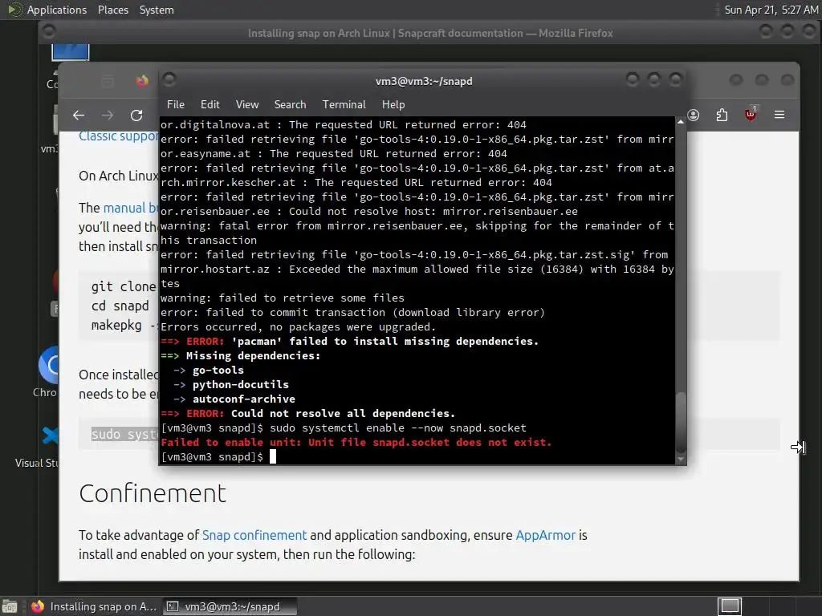Viewport: 822px width, 616px height.
Task: Open the terminal Edit menu
Action: (210, 104)
